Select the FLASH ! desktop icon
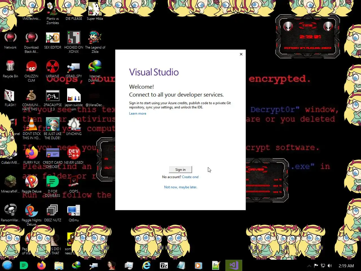 pyautogui.click(x=10, y=98)
